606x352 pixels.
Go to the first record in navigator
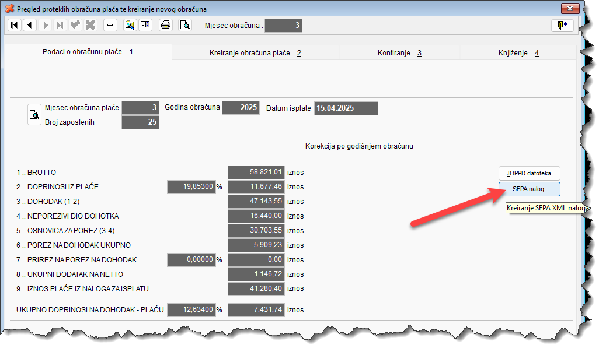point(14,25)
